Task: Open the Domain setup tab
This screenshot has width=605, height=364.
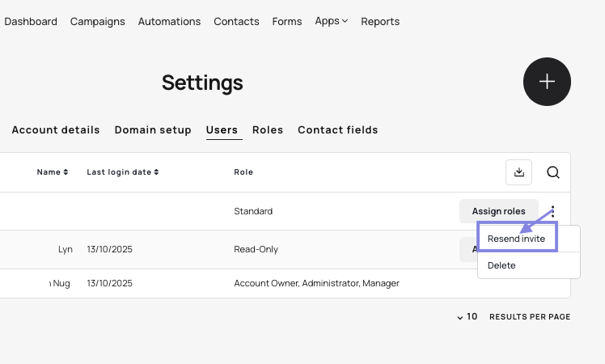Action: [x=153, y=130]
